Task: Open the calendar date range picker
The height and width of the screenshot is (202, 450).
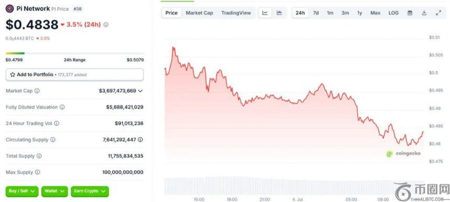Action: pos(410,13)
